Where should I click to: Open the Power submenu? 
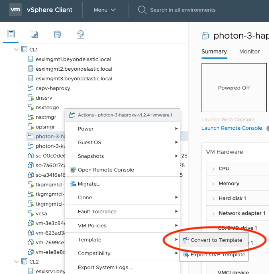pos(86,129)
